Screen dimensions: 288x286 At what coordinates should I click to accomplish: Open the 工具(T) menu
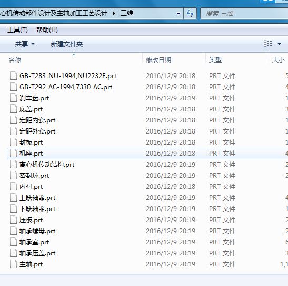click(x=17, y=30)
